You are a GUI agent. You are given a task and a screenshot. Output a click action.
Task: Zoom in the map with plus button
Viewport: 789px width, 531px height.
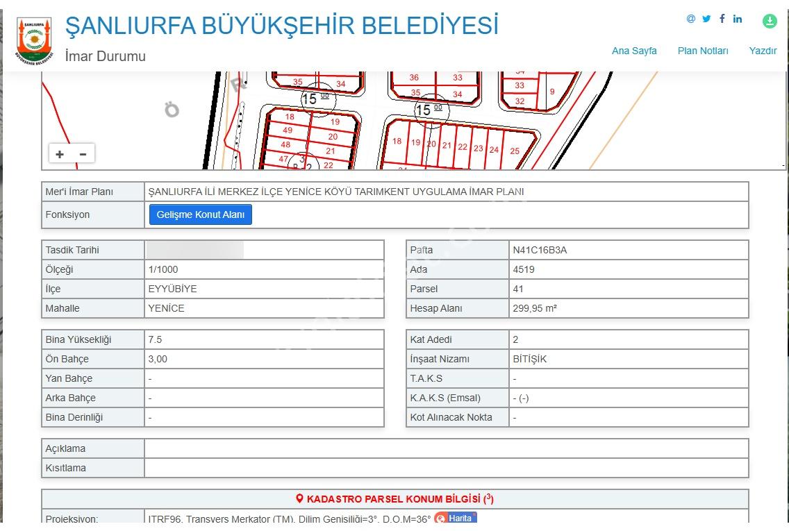pos(60,154)
